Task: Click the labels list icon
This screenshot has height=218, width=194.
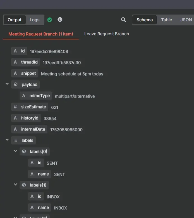Action: (x=16, y=140)
